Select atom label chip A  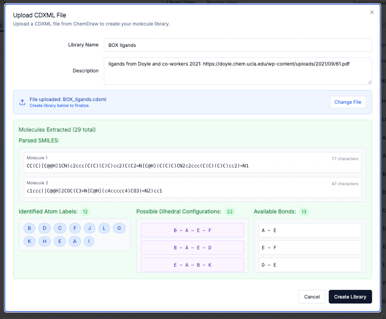[x=75, y=241]
